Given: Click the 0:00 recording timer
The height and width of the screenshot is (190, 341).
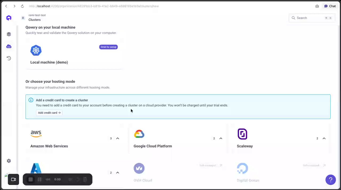Looking at the screenshot, I should tap(57, 179).
